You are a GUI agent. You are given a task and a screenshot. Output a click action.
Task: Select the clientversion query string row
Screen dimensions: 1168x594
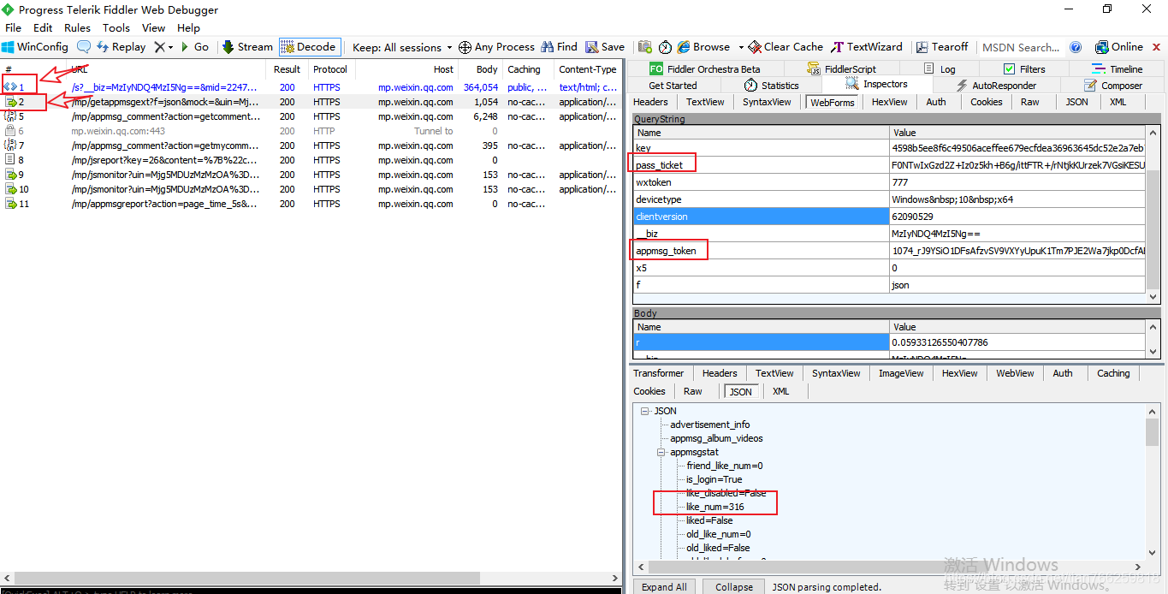coord(889,217)
